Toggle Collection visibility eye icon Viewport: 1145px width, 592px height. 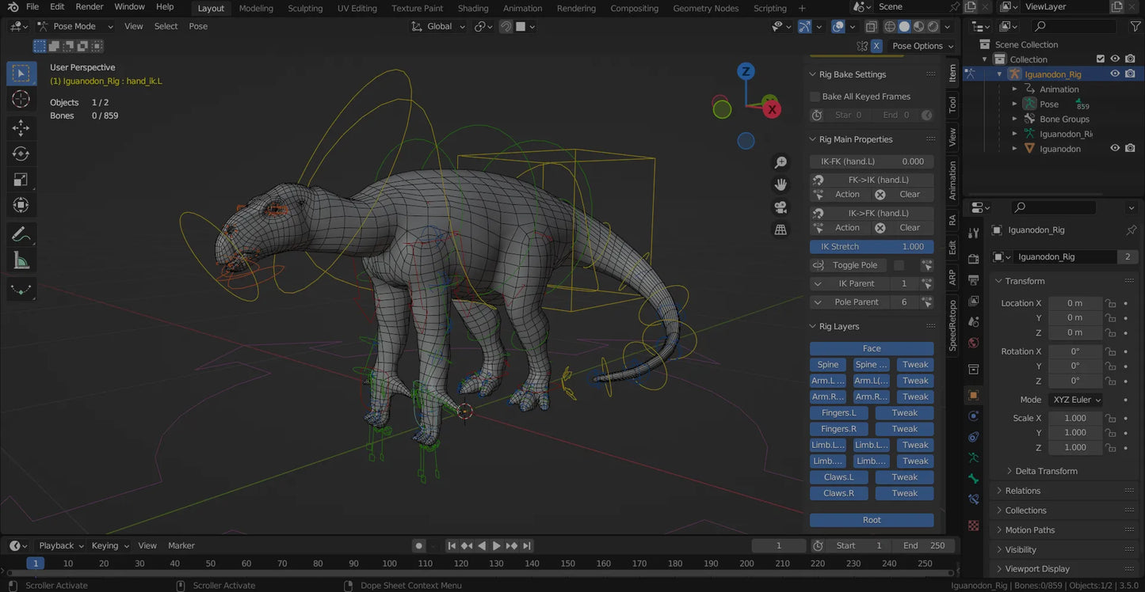click(x=1115, y=59)
